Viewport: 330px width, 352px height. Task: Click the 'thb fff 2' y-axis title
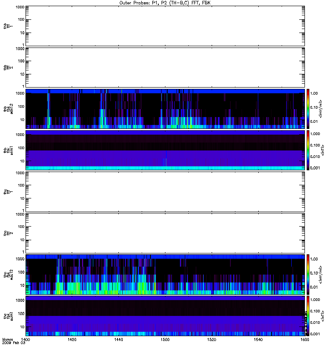[8, 68]
